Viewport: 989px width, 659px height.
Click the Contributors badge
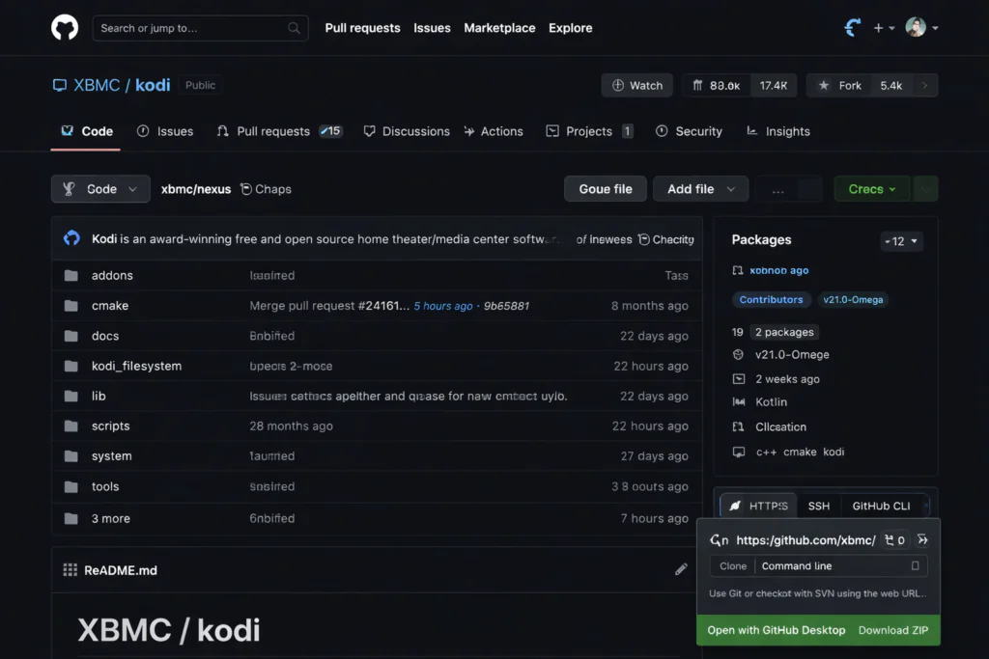tap(771, 300)
